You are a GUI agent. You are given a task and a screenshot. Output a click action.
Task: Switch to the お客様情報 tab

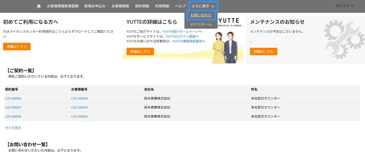coord(120,6)
